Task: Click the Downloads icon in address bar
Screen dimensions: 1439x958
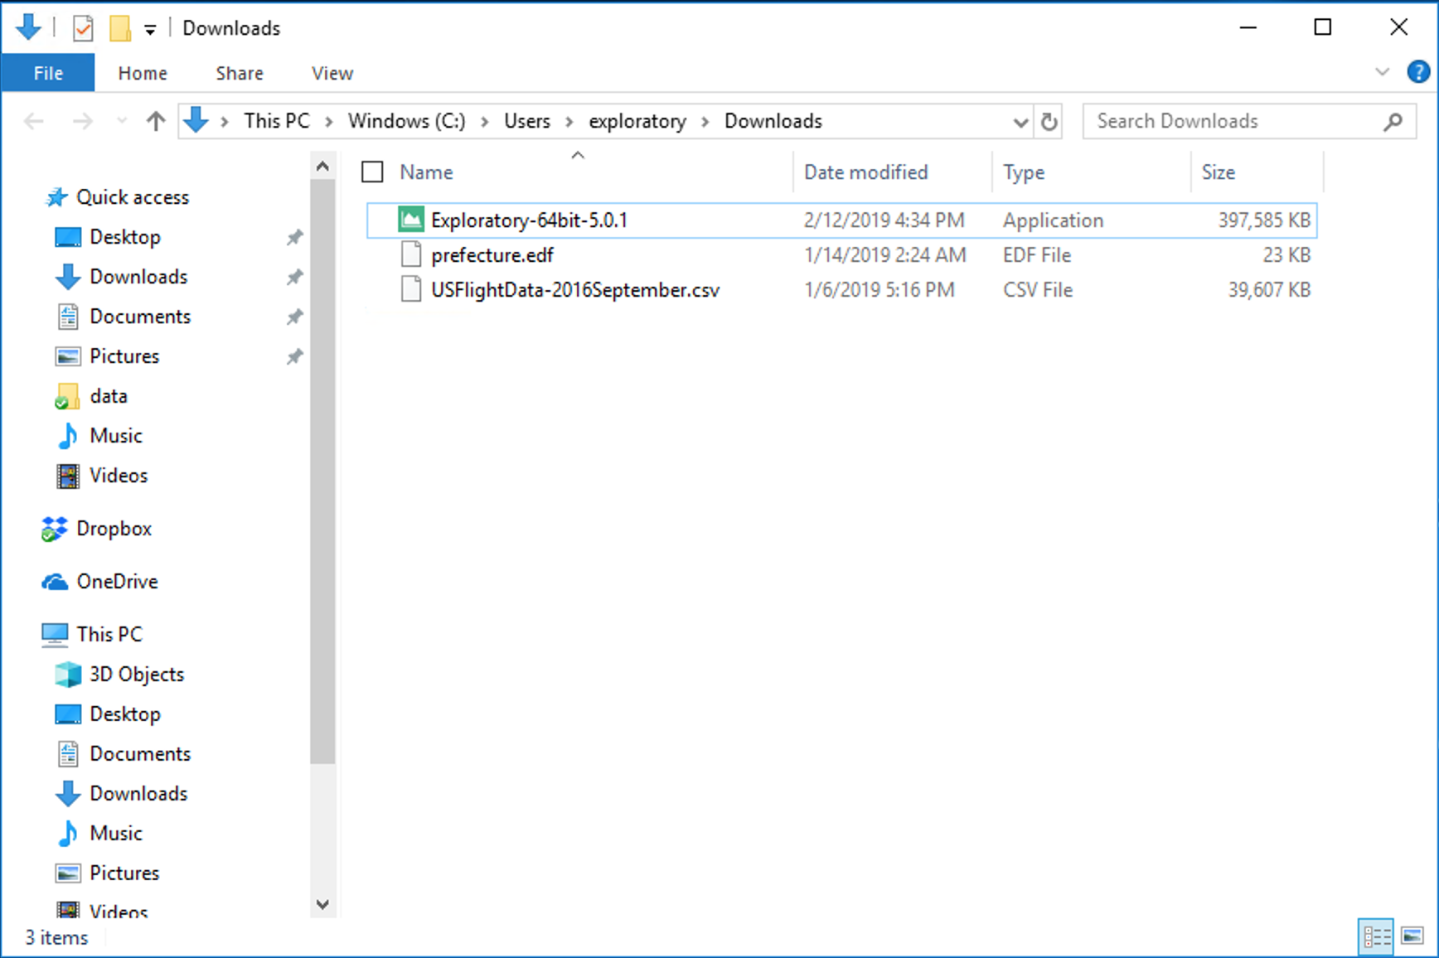Action: pos(196,120)
